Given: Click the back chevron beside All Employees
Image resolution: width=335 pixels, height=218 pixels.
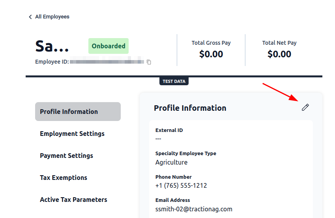Looking at the screenshot, I should coord(30,17).
